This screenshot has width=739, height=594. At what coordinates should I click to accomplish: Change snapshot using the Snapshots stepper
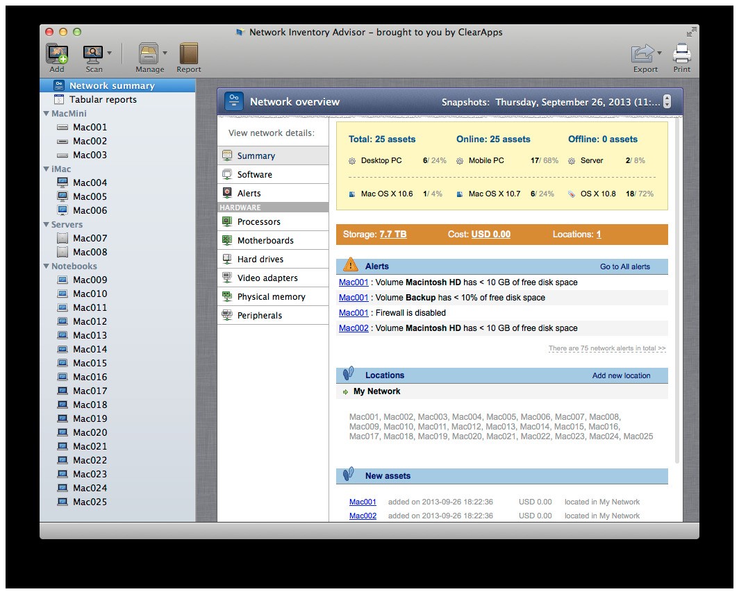click(667, 101)
